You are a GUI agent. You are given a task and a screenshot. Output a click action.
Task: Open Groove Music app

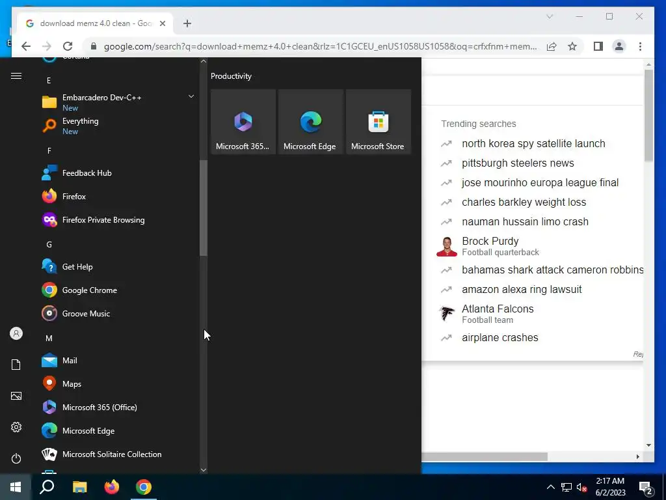click(118, 313)
